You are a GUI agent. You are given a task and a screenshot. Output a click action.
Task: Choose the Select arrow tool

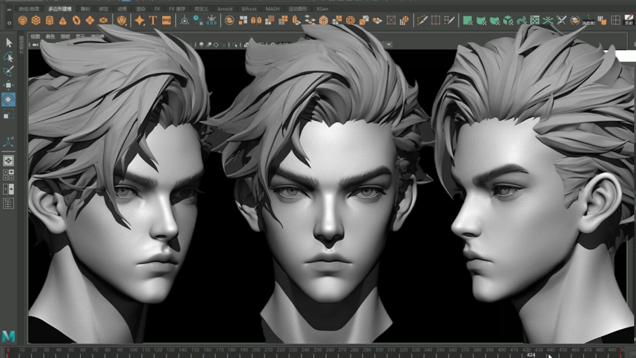[x=9, y=43]
